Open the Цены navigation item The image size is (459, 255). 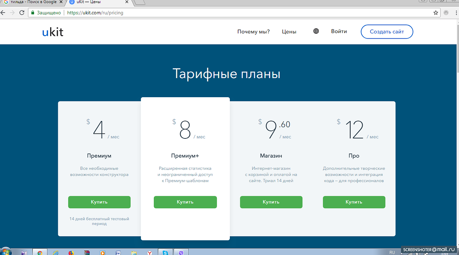289,32
